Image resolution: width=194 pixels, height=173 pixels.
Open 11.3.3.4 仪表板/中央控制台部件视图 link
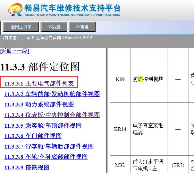pos(52,115)
